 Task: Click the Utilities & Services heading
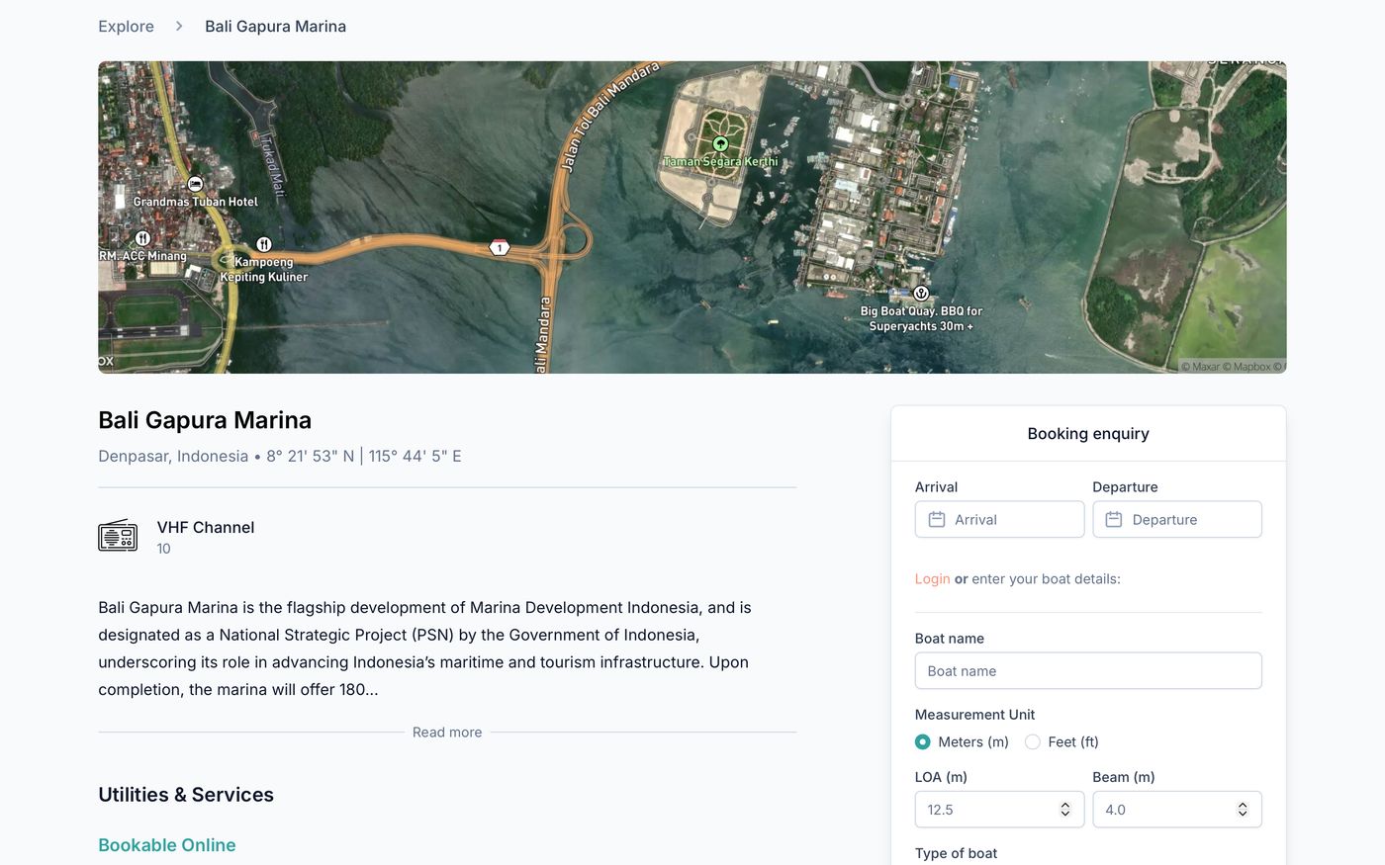click(186, 795)
